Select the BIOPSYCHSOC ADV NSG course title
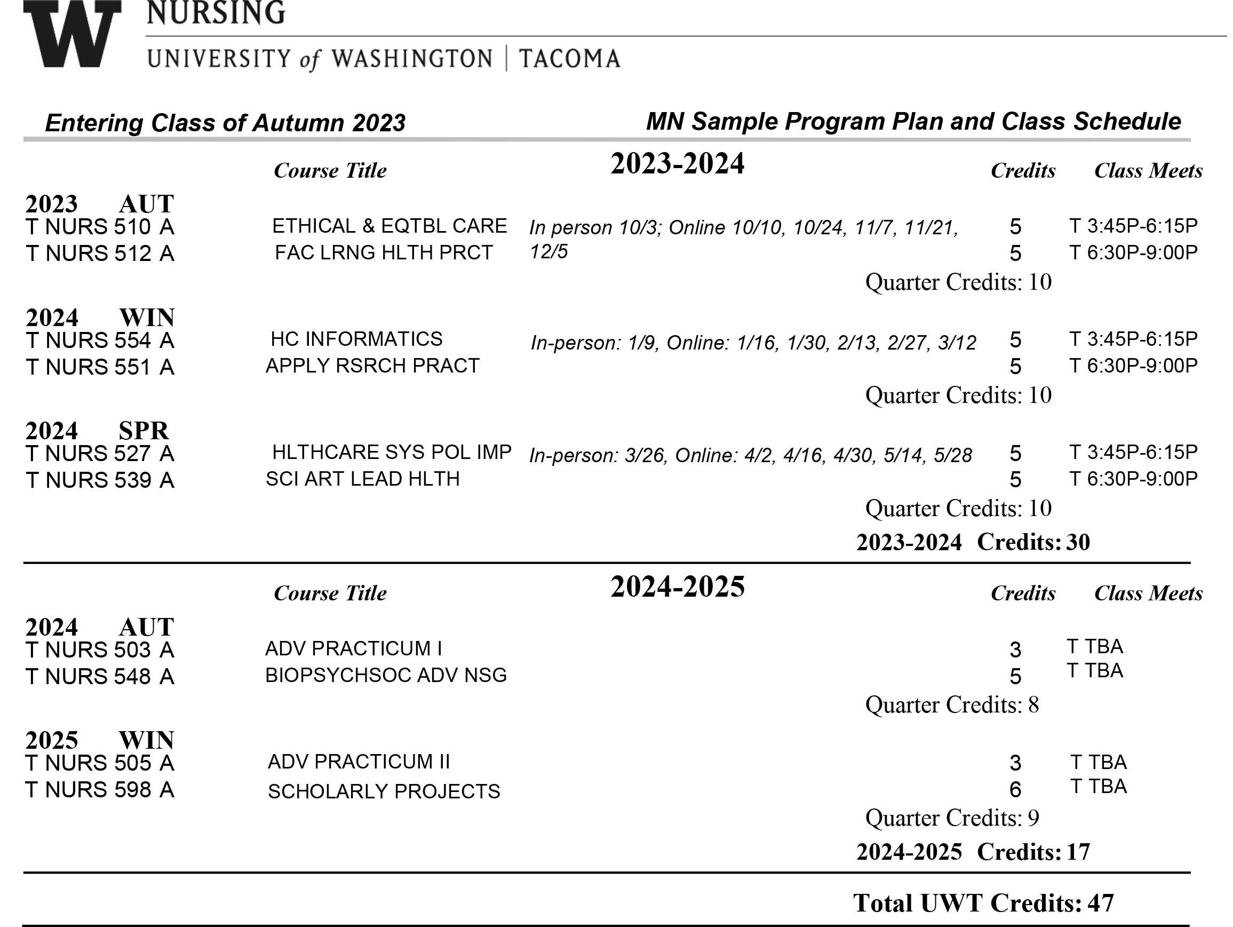 [386, 675]
